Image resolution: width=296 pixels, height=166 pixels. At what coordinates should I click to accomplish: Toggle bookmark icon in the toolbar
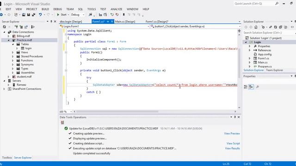(x=123, y=15)
